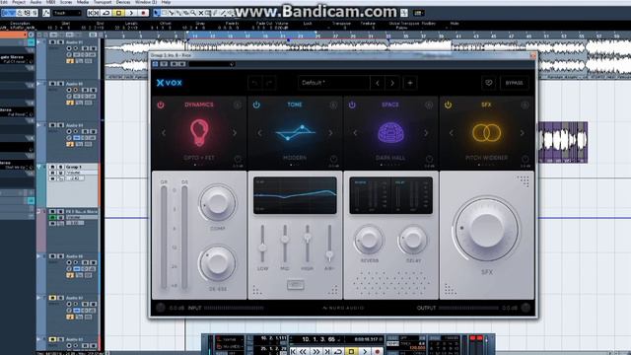Open the Project menu
Viewport: 631px width, 355px height.
click(19, 2)
